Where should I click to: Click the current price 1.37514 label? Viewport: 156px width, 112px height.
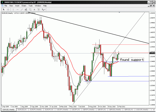(152, 53)
